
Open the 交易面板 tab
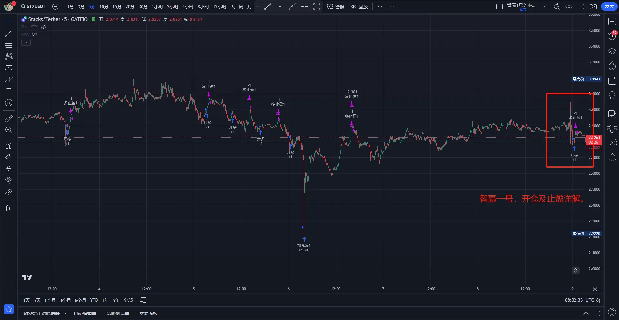pyautogui.click(x=148, y=314)
